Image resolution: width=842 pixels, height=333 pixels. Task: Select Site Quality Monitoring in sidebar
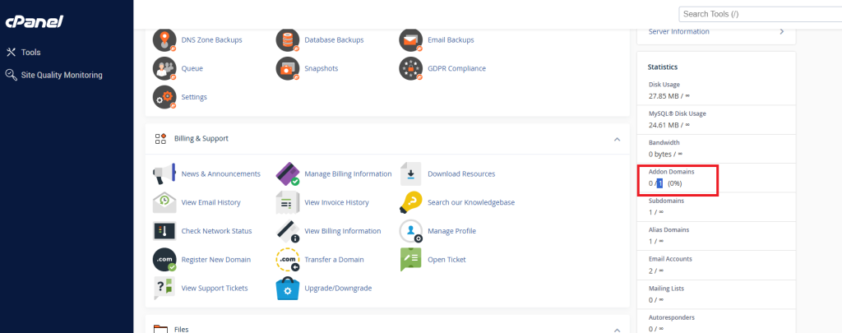click(62, 75)
